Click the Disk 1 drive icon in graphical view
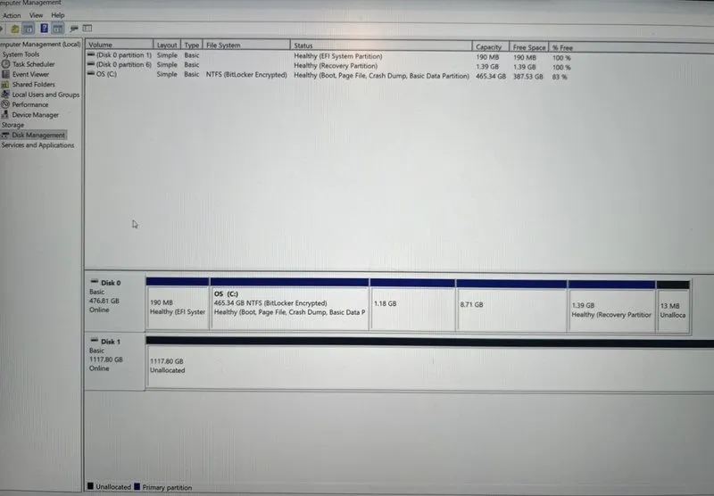 pos(95,340)
